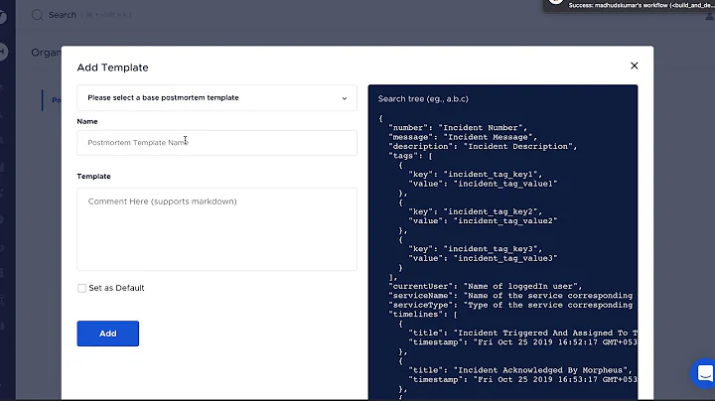This screenshot has height=401, width=715.
Task: Click the Success workflow notification banner
Action: coord(630,6)
